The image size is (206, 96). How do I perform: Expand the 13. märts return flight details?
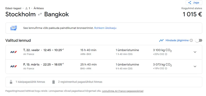195,66
